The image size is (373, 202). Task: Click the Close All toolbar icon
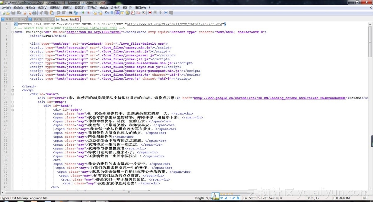pyautogui.click(x=29, y=13)
